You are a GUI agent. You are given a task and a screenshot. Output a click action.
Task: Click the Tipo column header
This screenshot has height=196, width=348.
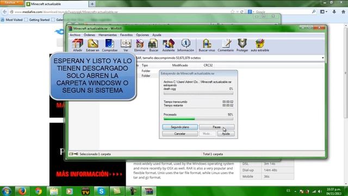(x=145, y=65)
